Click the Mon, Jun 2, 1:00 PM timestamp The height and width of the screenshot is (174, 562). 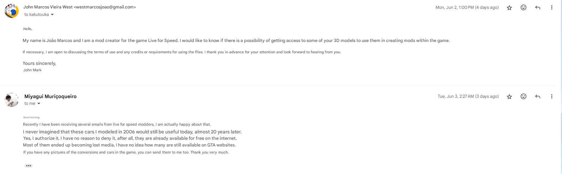tap(467, 7)
